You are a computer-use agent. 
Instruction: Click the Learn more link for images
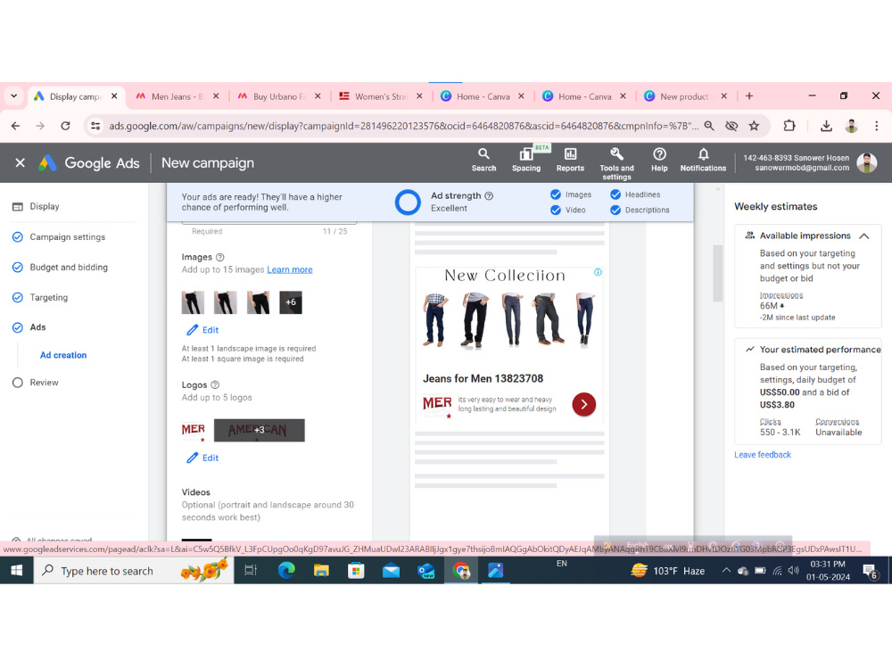click(x=290, y=269)
